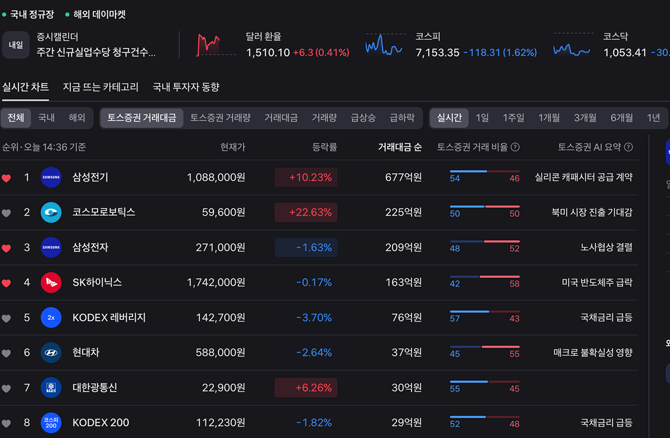The image size is (670, 438).
Task: Toggle favorite heart for 삼성전자
Action: point(6,248)
